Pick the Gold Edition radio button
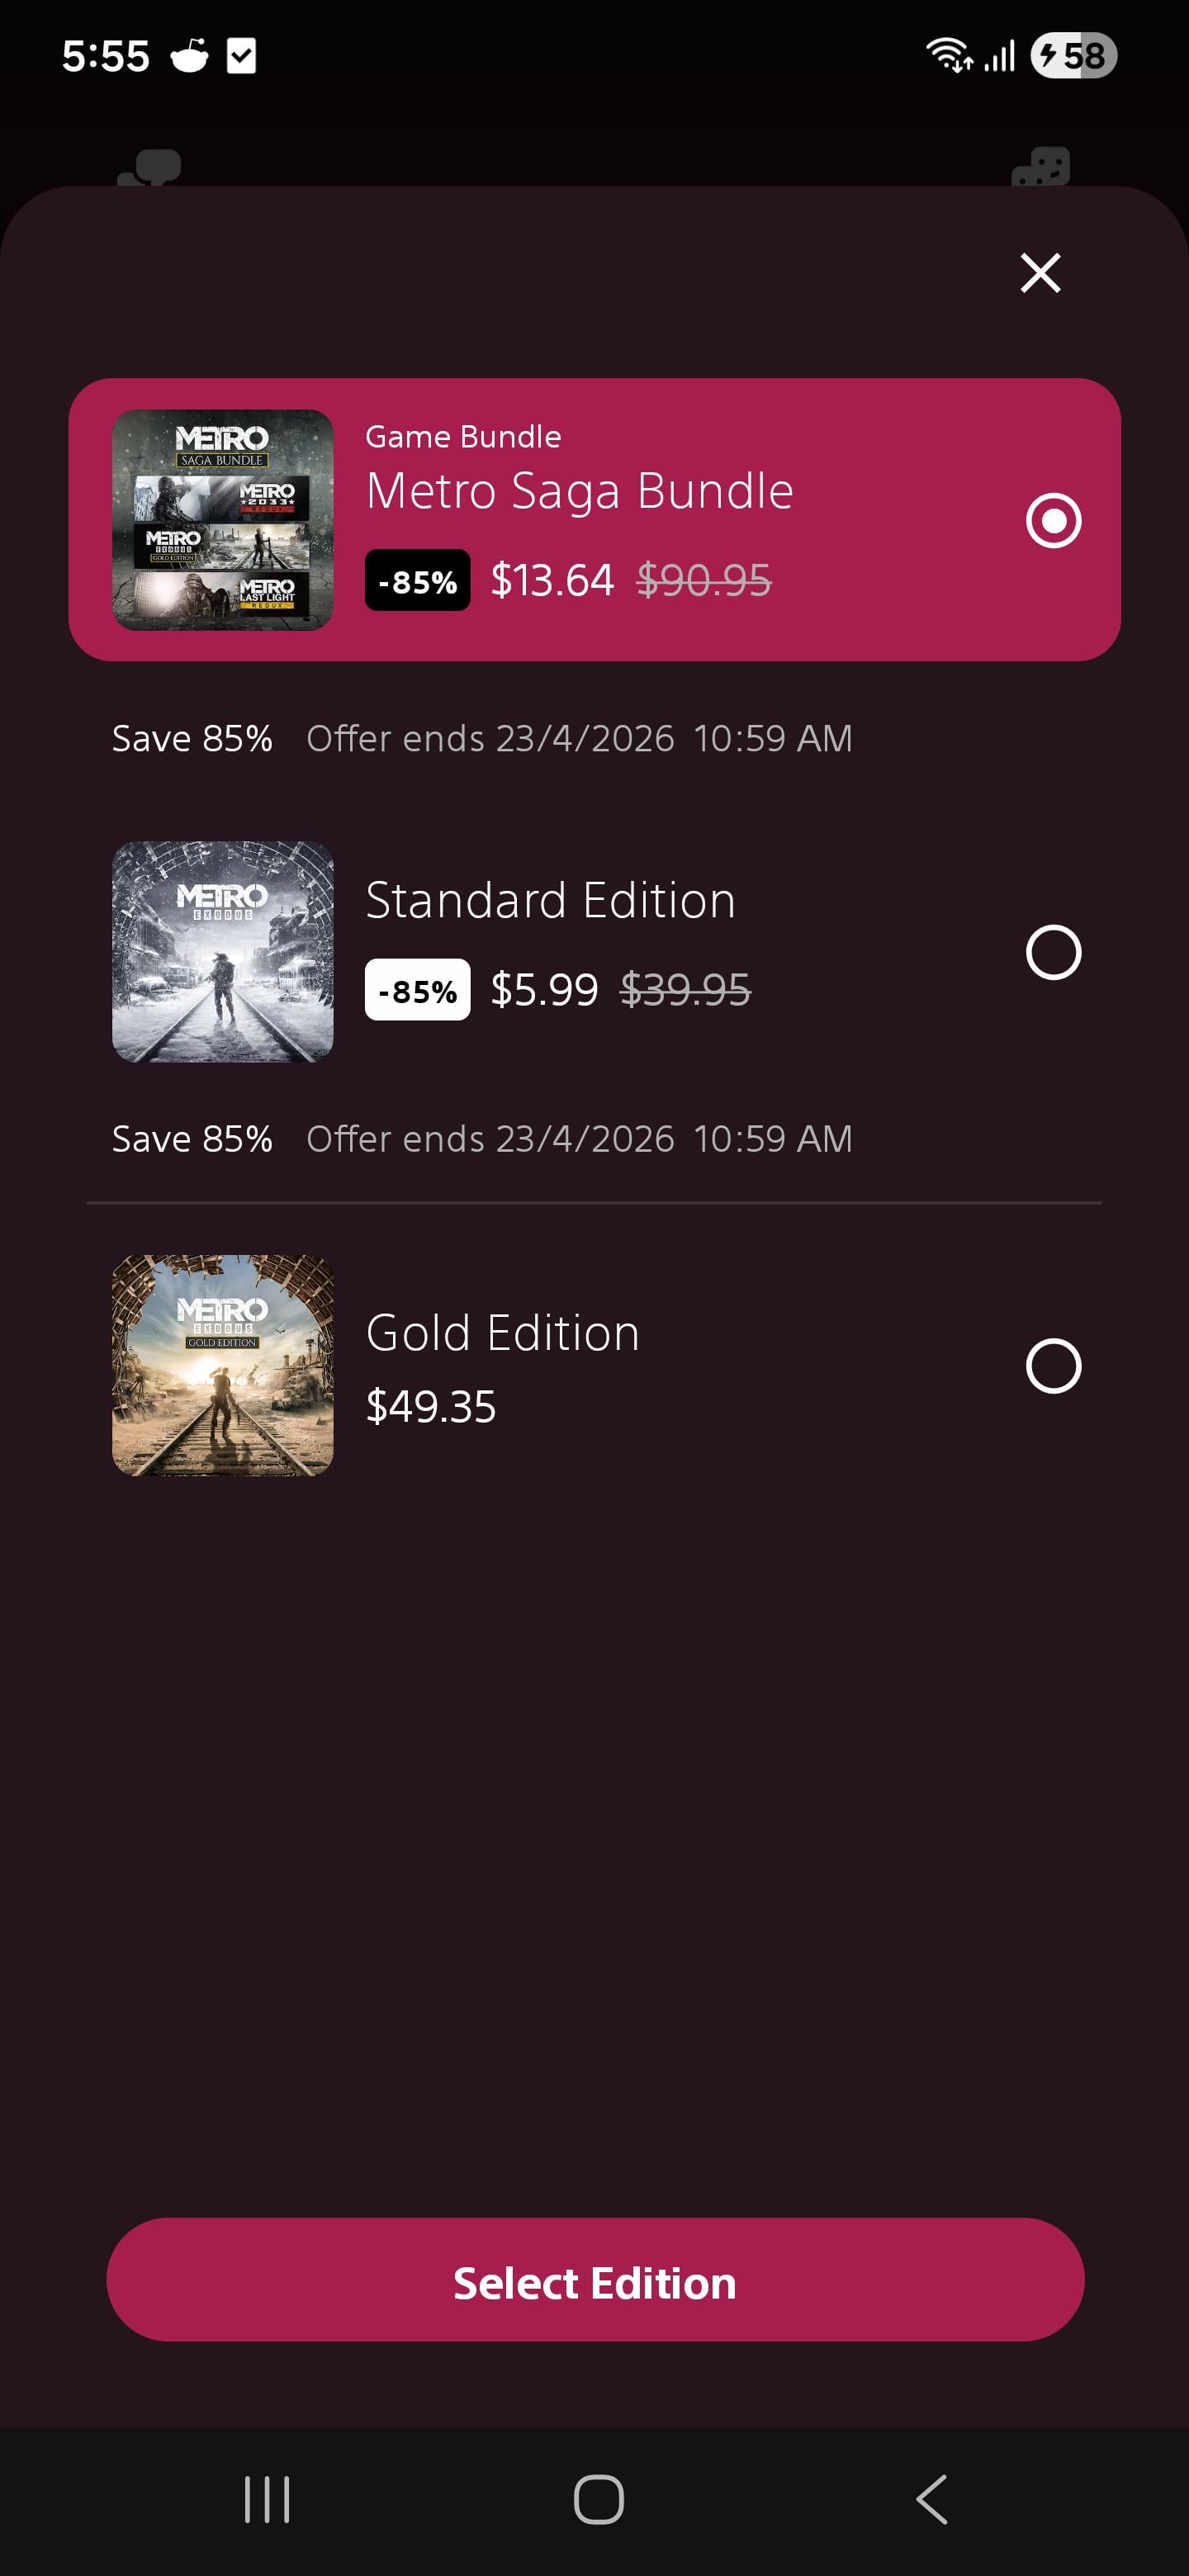Screen dimensions: 1189x2576 (x=1053, y=1366)
